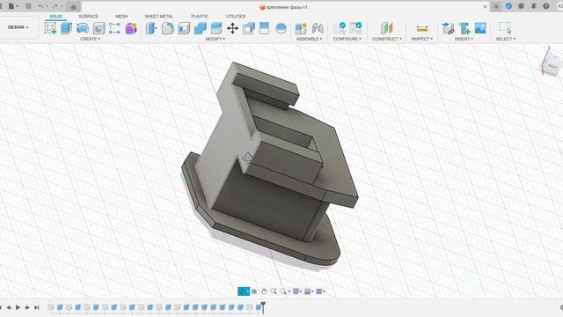Click the ViewCube in corner

coord(552,63)
